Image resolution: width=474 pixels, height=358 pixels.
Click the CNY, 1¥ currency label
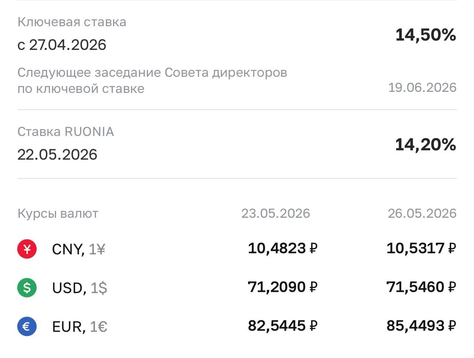pos(79,249)
